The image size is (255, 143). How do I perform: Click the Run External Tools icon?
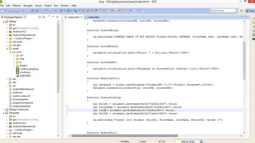pyautogui.click(x=75, y=11)
